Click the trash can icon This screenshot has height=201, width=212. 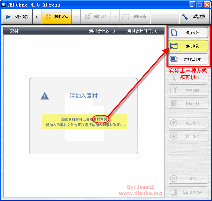click(174, 103)
